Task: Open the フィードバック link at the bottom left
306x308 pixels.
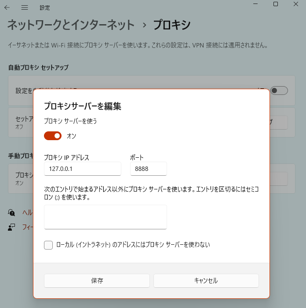Action: (x=28, y=227)
